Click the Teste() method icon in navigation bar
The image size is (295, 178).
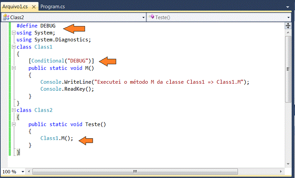(151, 17)
